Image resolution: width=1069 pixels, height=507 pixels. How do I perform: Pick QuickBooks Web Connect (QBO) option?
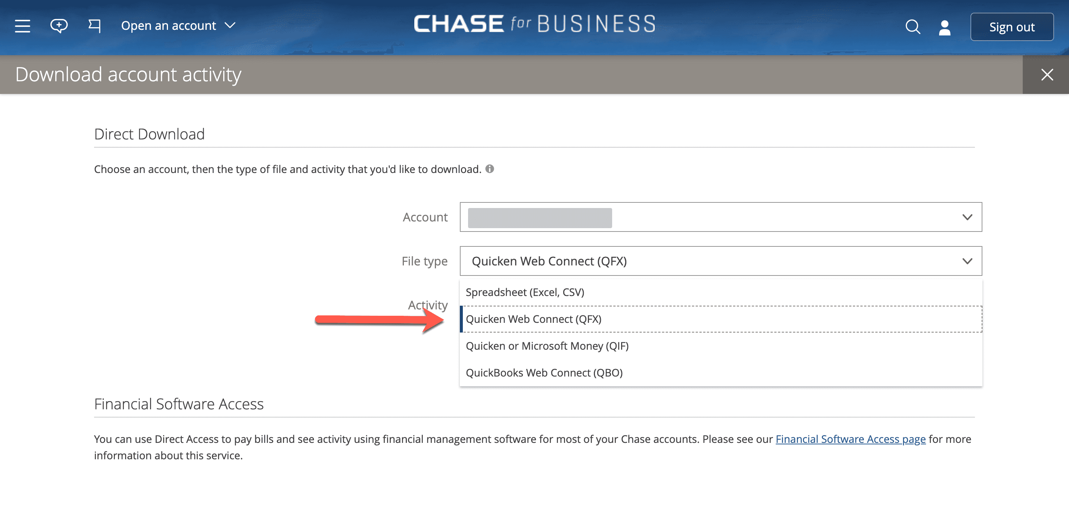click(x=544, y=373)
